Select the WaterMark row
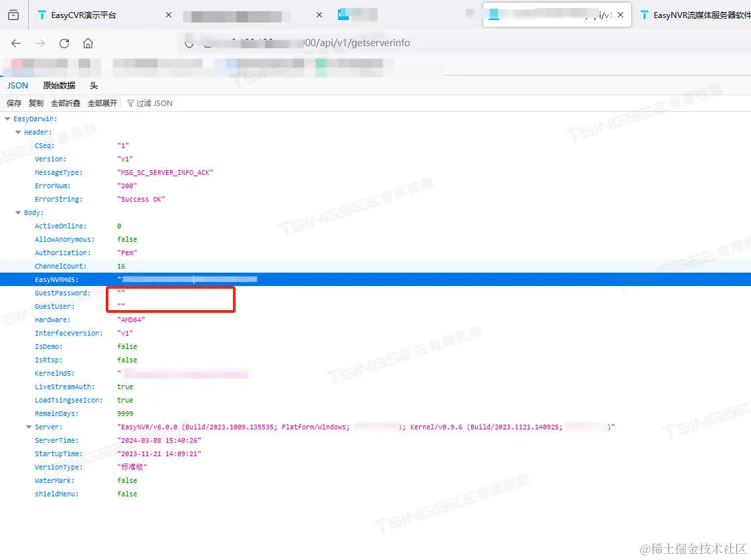Image resolution: width=751 pixels, height=560 pixels. click(375, 480)
